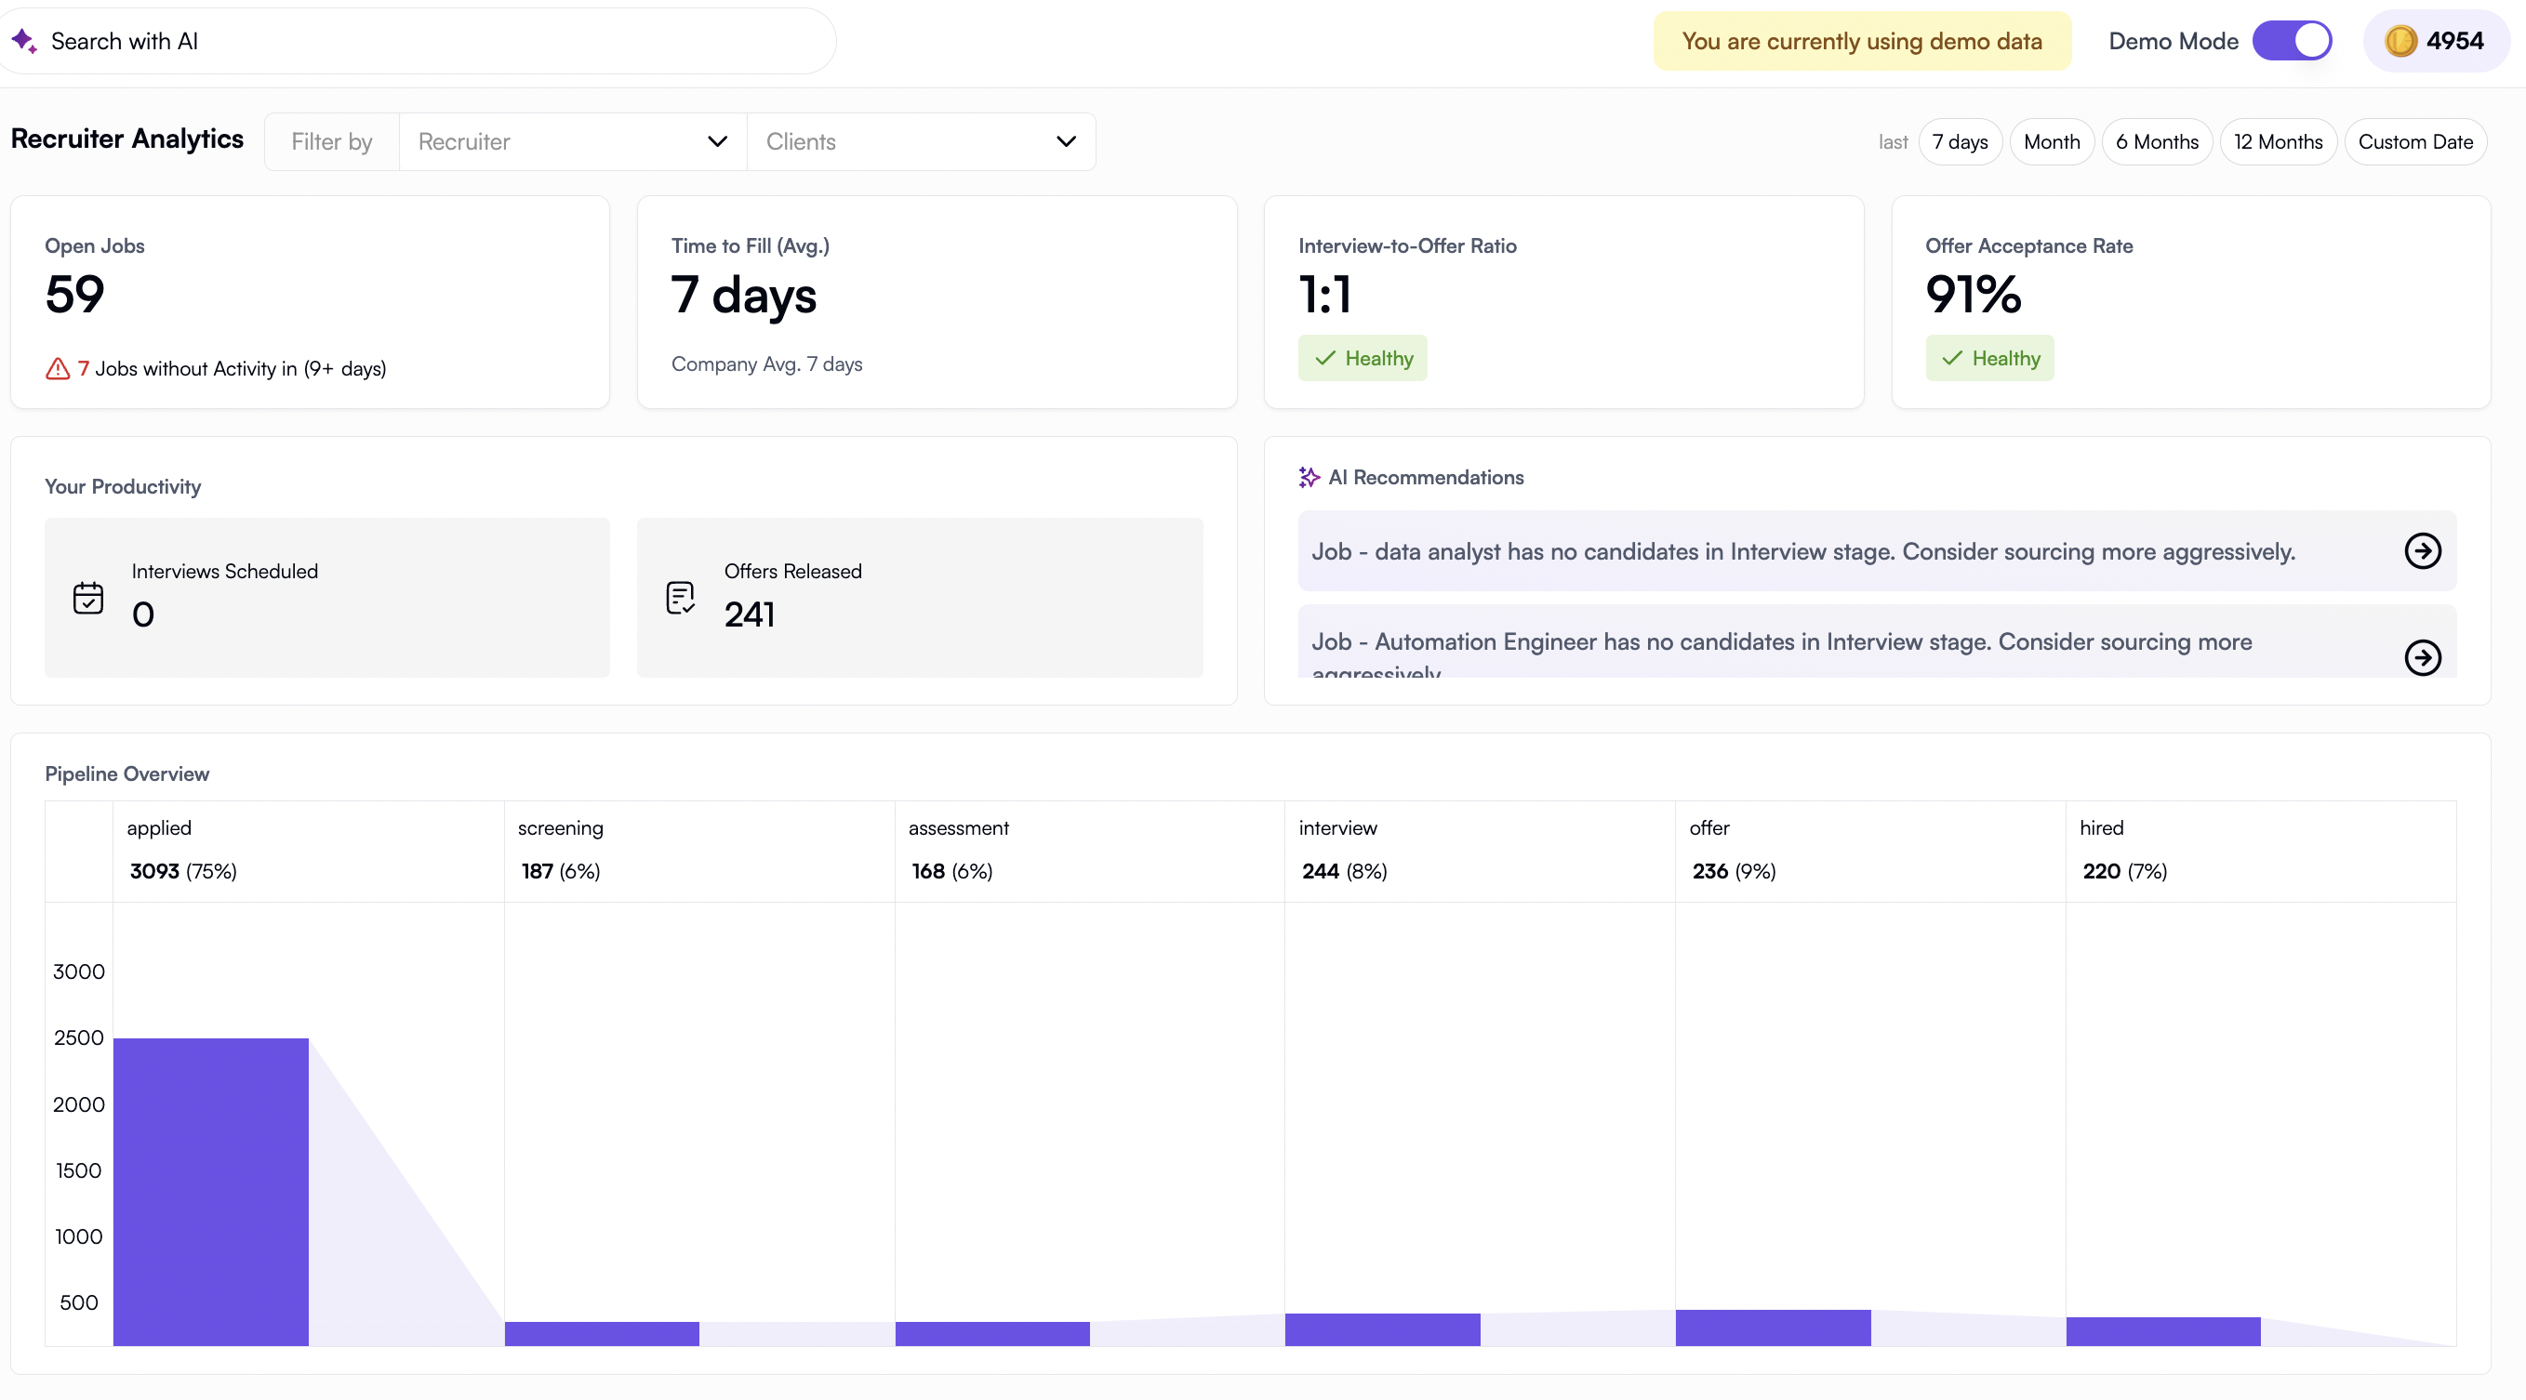This screenshot has height=1400, width=2526.
Task: Select the 12 Months view
Action: click(2277, 141)
